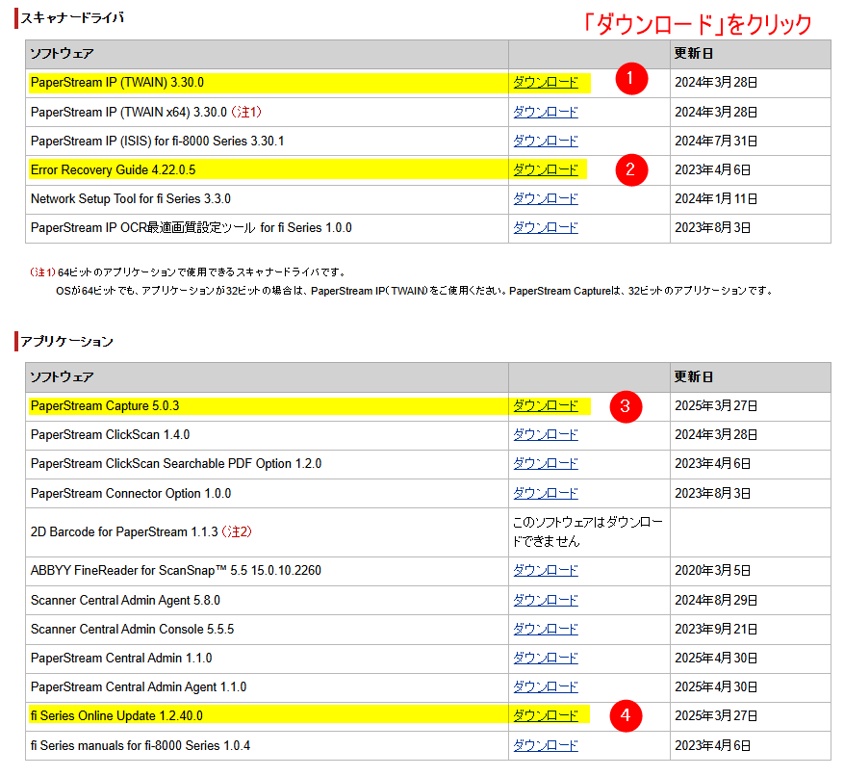Download Network Setup Tool for fi Series
Image resolution: width=844 pixels, height=776 pixels.
[546, 198]
